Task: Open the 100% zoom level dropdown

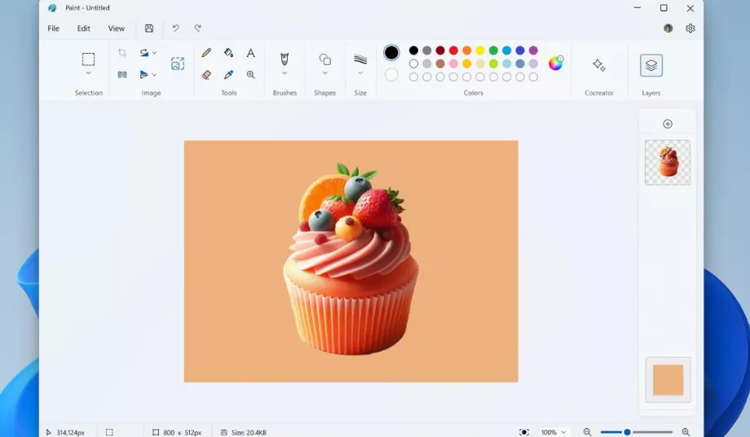Action: pos(554,432)
